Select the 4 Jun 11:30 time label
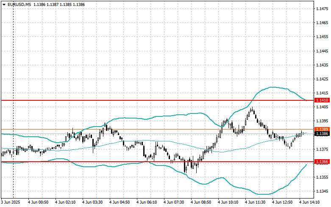This screenshot has height=207, width=331. [255, 202]
